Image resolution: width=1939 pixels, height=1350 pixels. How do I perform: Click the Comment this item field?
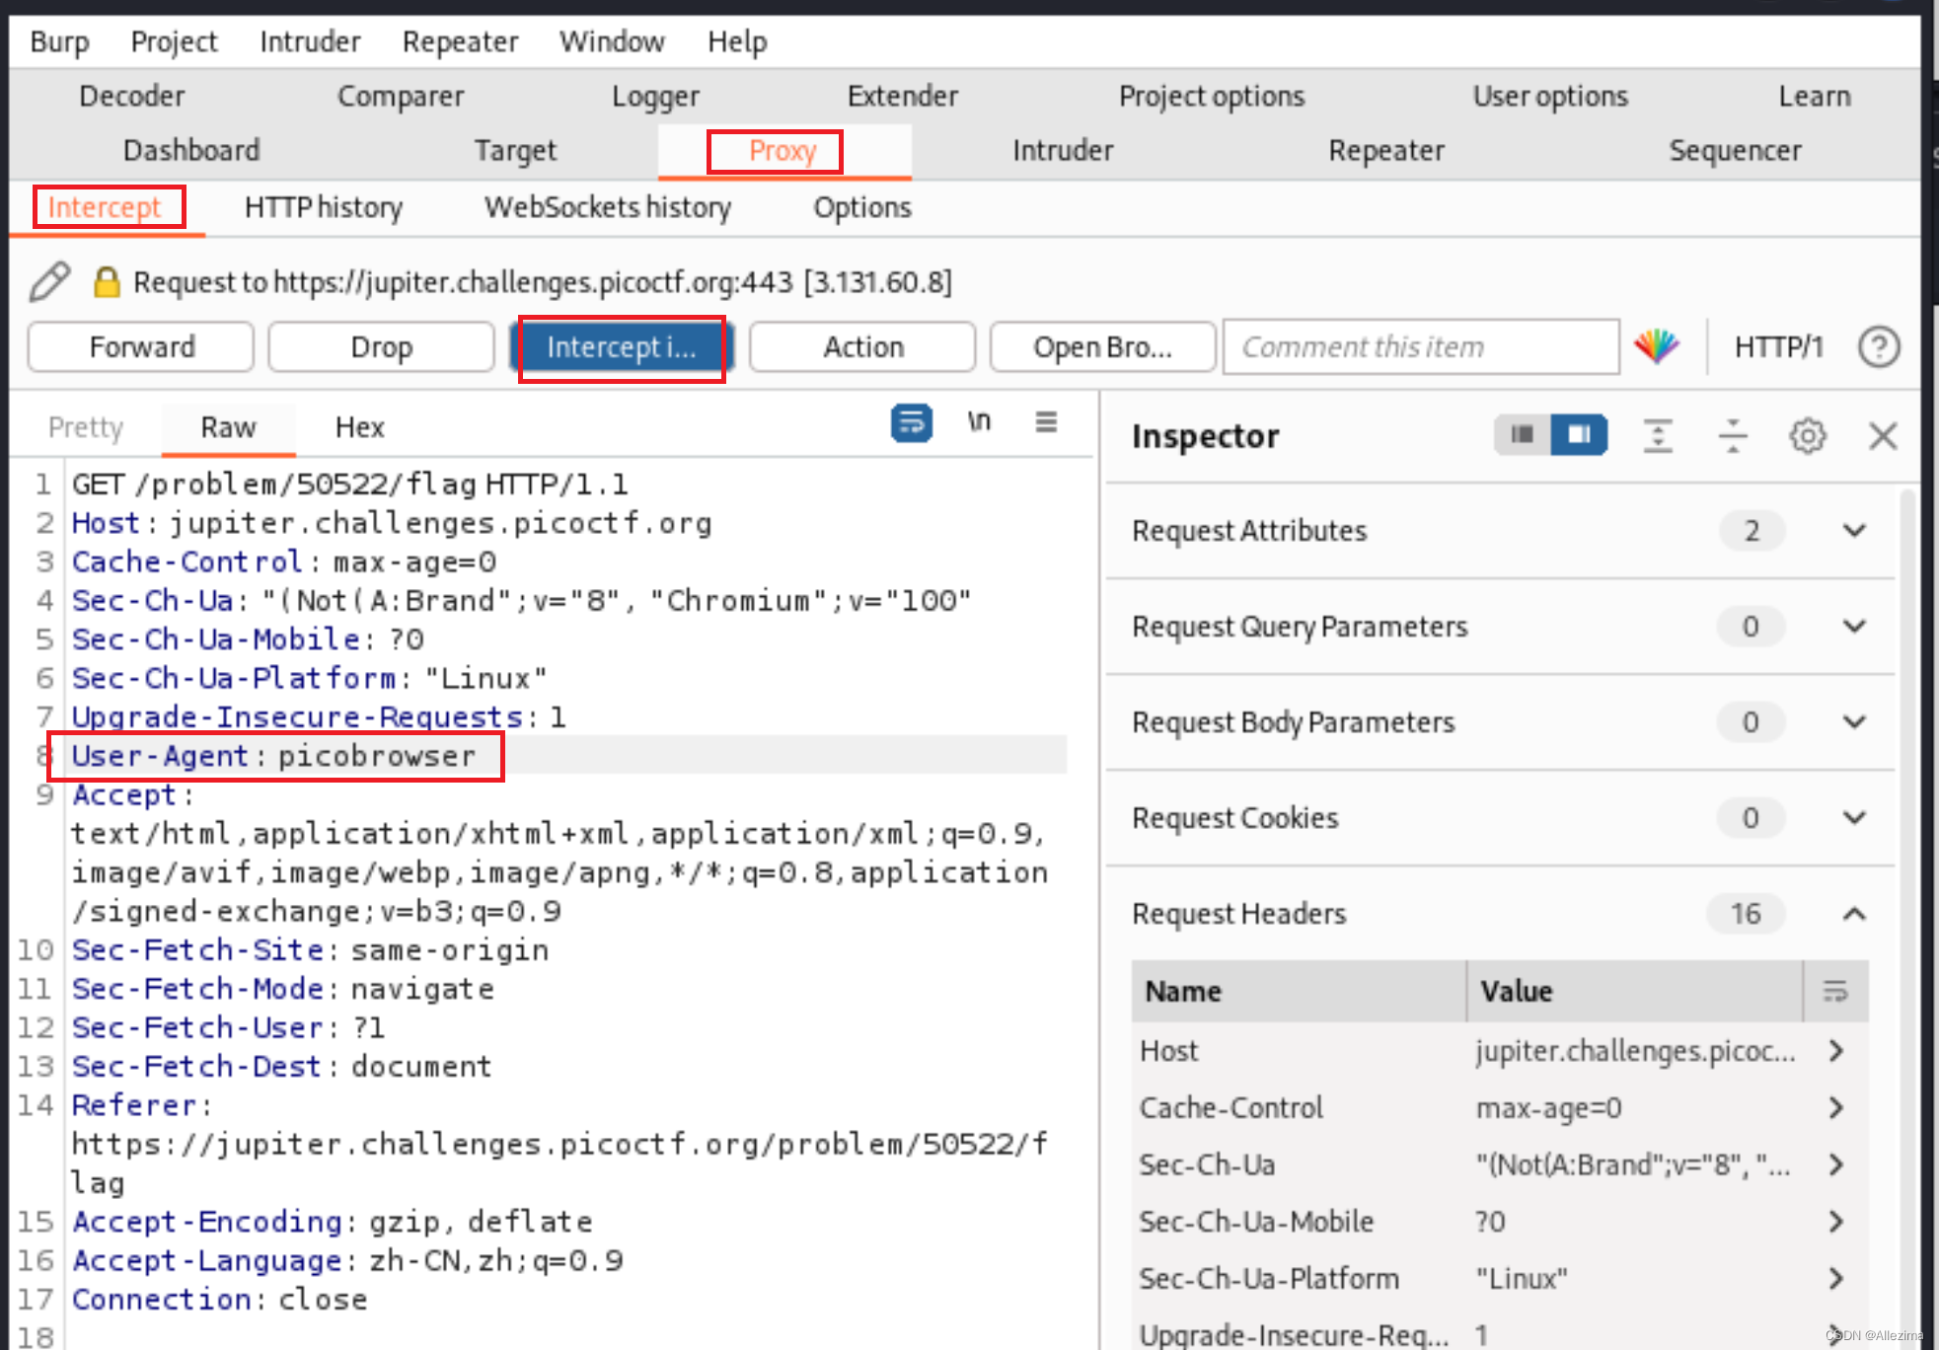coord(1420,347)
